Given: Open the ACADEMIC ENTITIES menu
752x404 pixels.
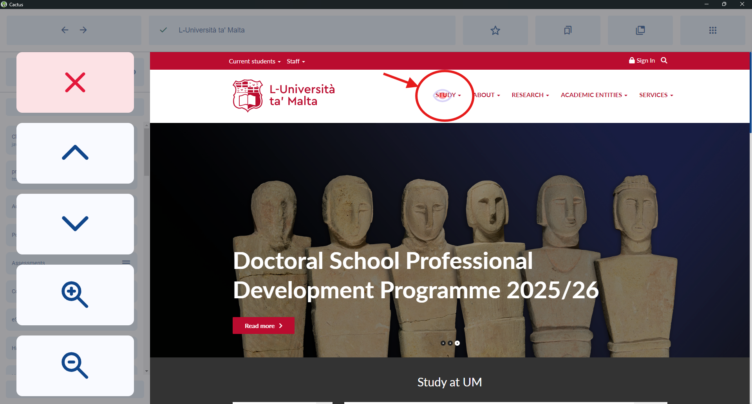Looking at the screenshot, I should [594, 95].
